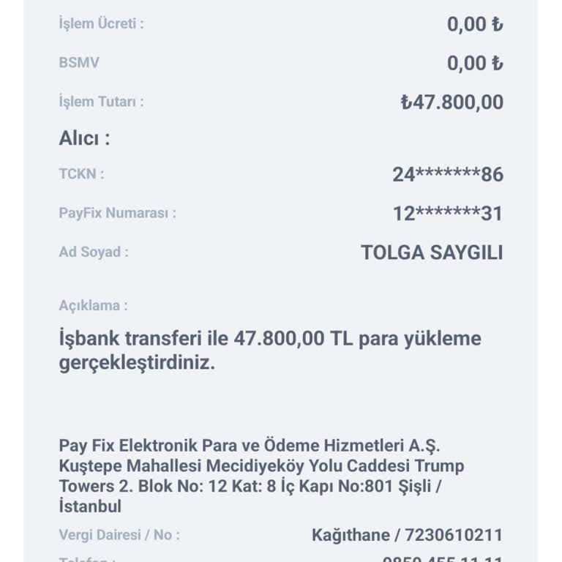The width and height of the screenshot is (562, 562).
Task: Click the PayFix Numarası label
Action: pyautogui.click(x=117, y=214)
